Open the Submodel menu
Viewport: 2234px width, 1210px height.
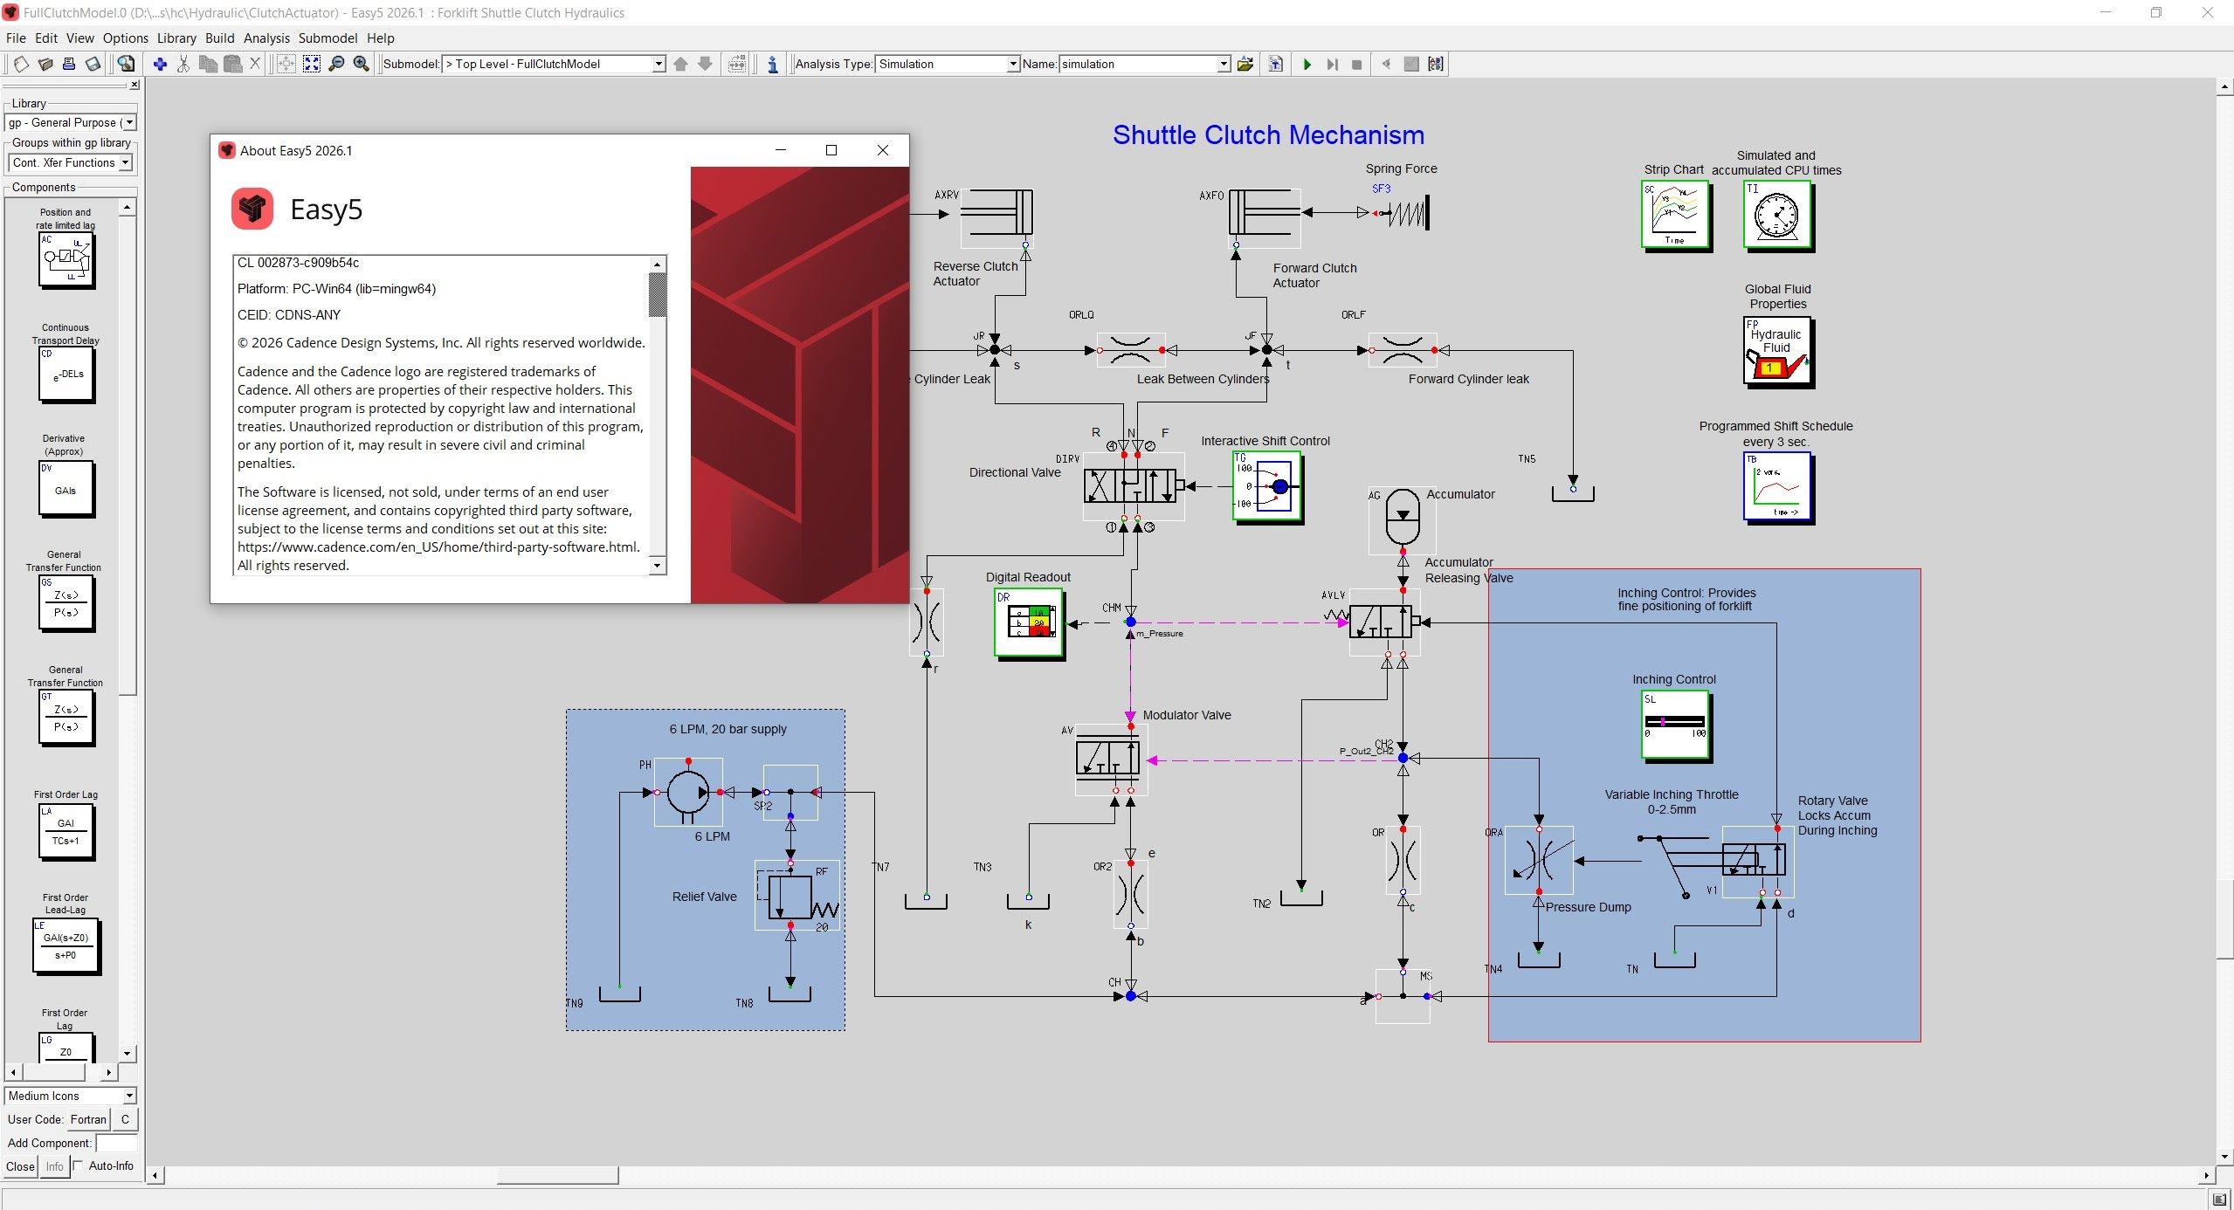(328, 38)
